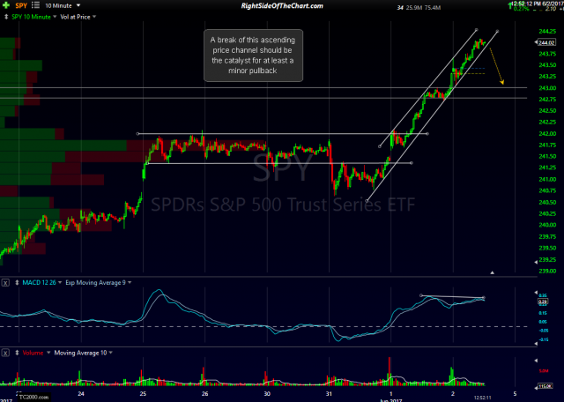The height and width of the screenshot is (402, 564).
Task: Click the 244.25 price scale label
Action: coord(545,32)
